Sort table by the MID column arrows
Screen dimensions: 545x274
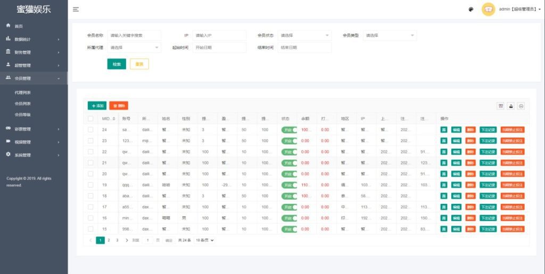(x=114, y=119)
